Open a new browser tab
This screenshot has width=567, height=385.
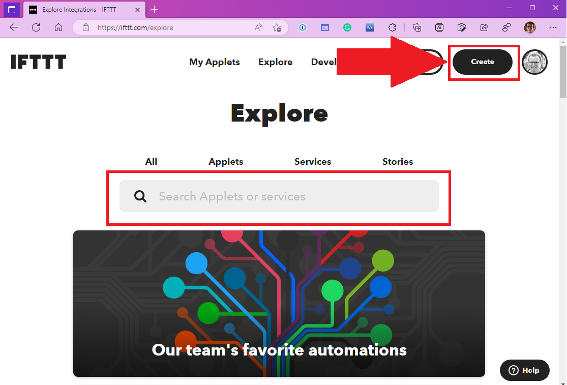tap(155, 9)
